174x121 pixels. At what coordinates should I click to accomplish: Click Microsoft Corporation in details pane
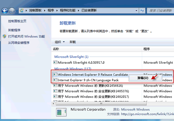(88, 109)
